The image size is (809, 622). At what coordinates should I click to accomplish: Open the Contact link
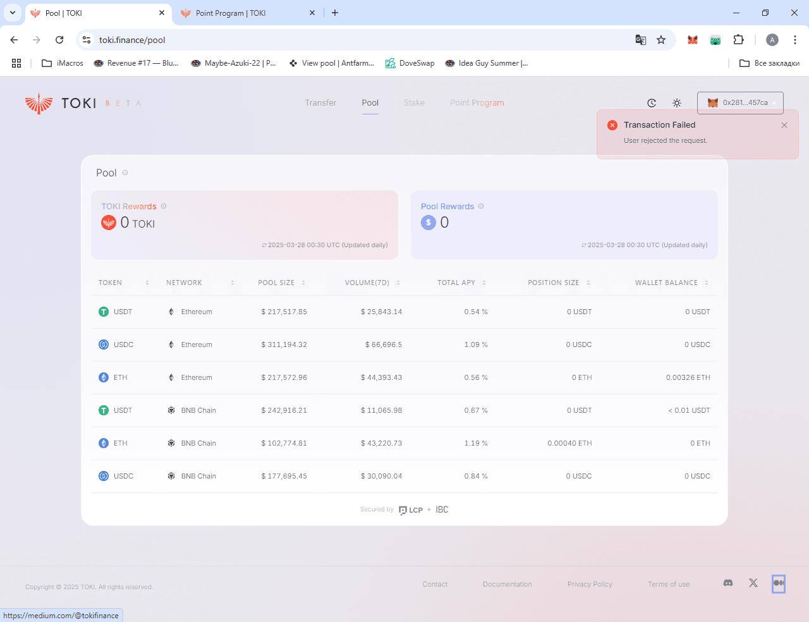(435, 584)
